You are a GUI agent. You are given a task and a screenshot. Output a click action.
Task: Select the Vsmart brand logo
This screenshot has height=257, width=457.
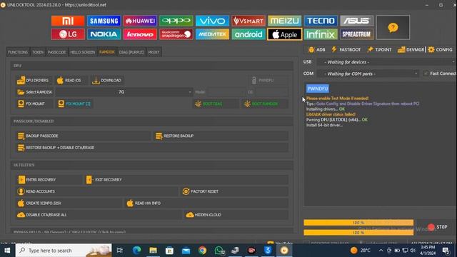click(x=248, y=21)
